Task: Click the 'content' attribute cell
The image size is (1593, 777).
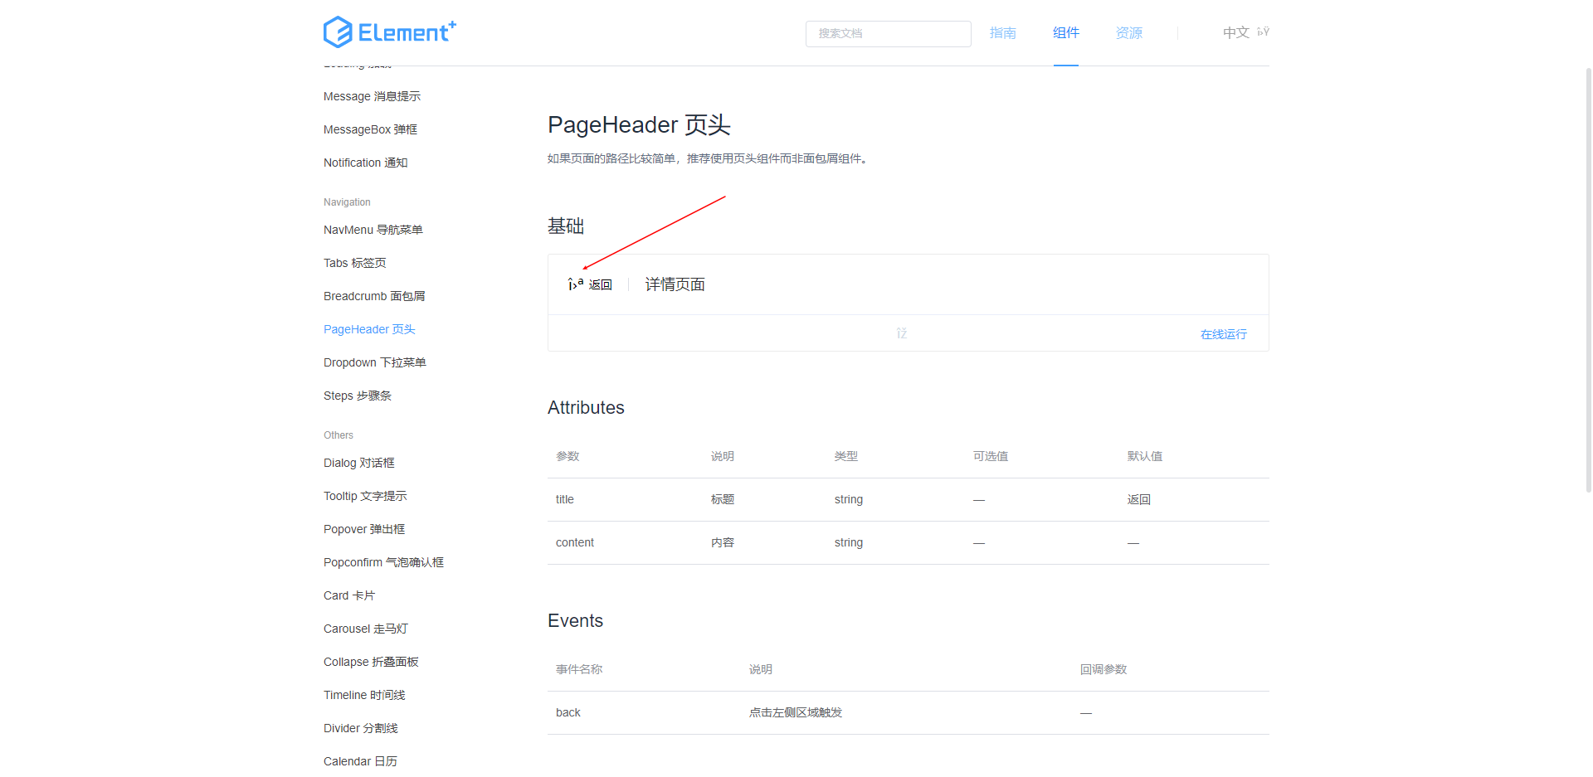Action: pyautogui.click(x=575, y=542)
